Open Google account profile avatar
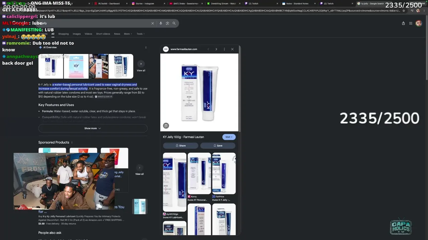The width and height of the screenshot is (428, 240). pyautogui.click(x=419, y=23)
